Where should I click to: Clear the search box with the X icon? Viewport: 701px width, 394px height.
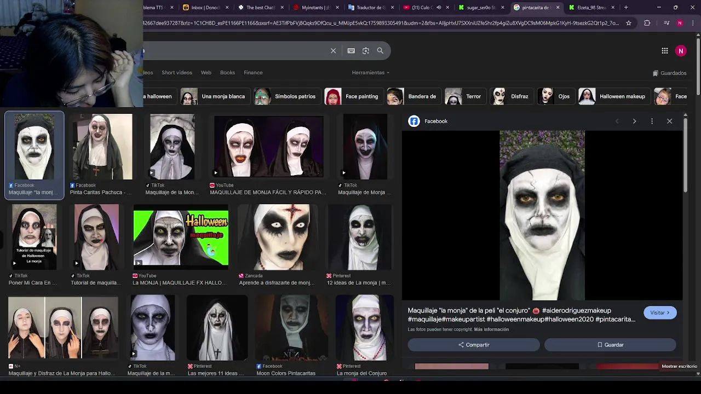click(x=333, y=50)
